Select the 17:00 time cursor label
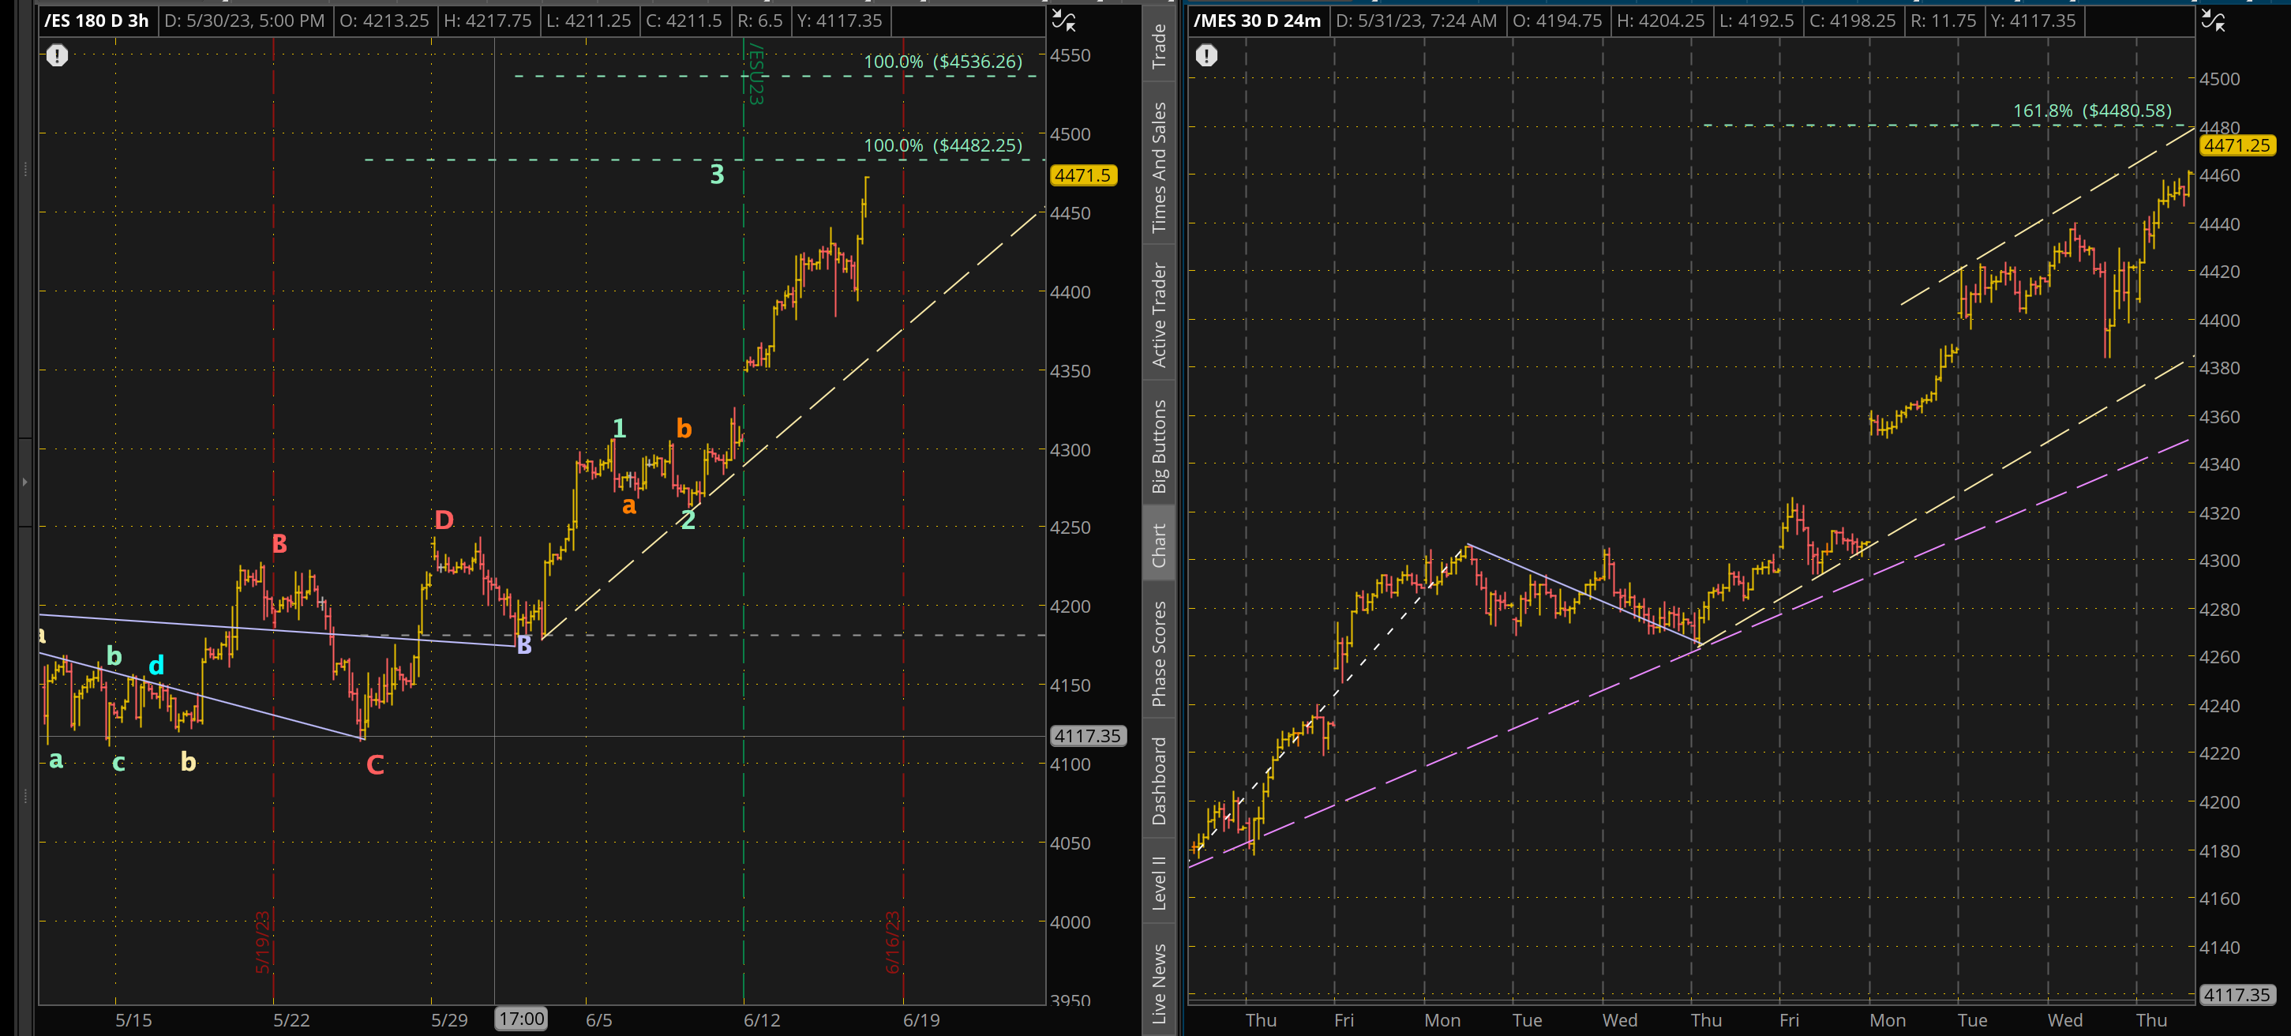2291x1036 pixels. (x=521, y=1019)
